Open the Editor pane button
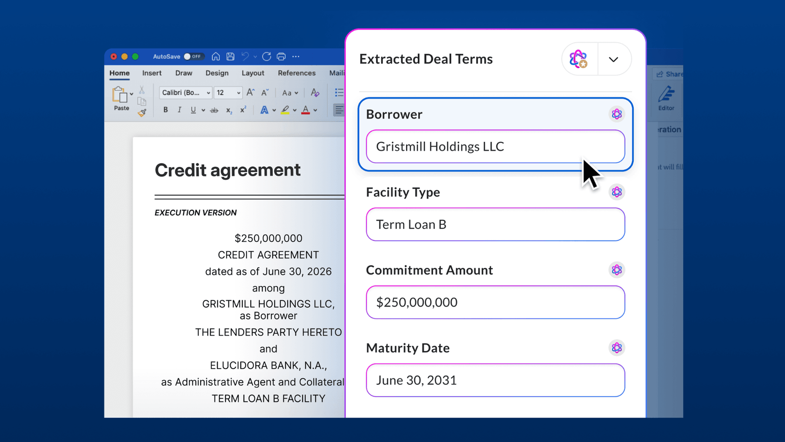This screenshot has height=442, width=785. point(666,98)
